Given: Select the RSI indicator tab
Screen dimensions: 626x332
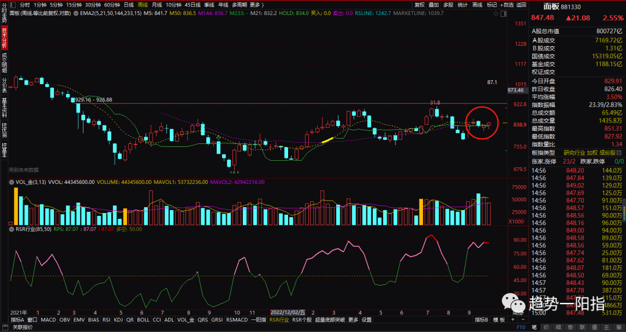Looking at the screenshot, I should coord(107,320).
